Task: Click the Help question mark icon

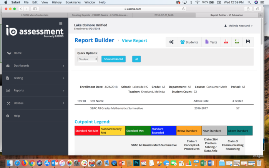Action: (x=8, y=115)
